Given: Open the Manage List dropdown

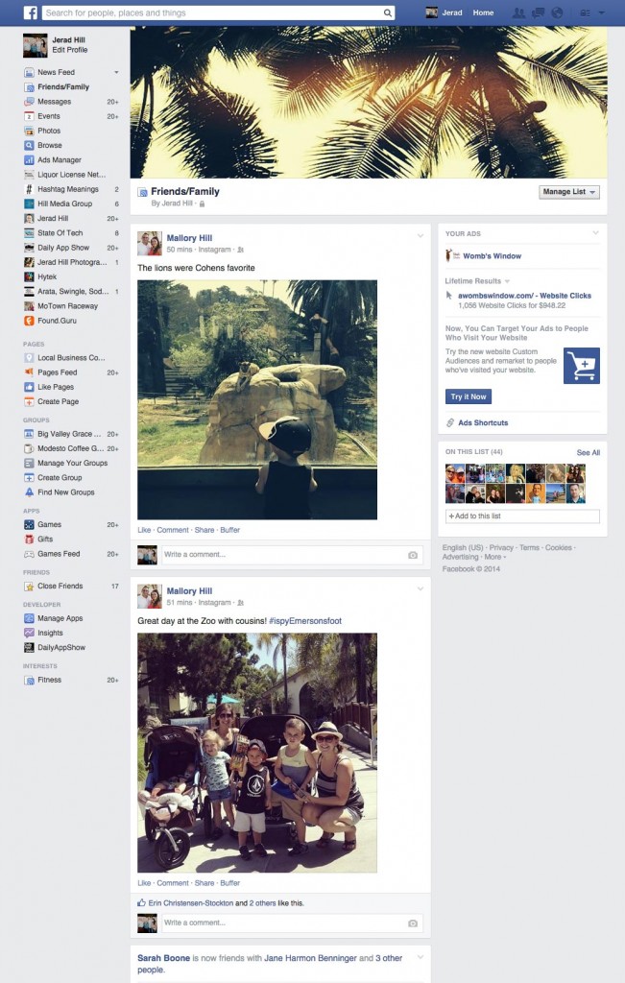Looking at the screenshot, I should (x=569, y=192).
